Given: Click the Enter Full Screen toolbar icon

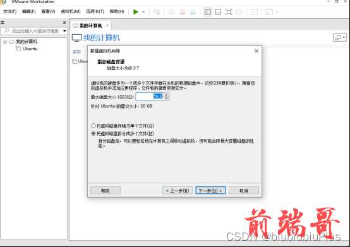Looking at the screenshot, I should tap(229, 12).
